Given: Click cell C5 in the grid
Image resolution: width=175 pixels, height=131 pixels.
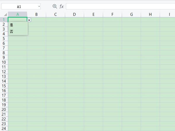Looking at the screenshot, I should (55, 39).
